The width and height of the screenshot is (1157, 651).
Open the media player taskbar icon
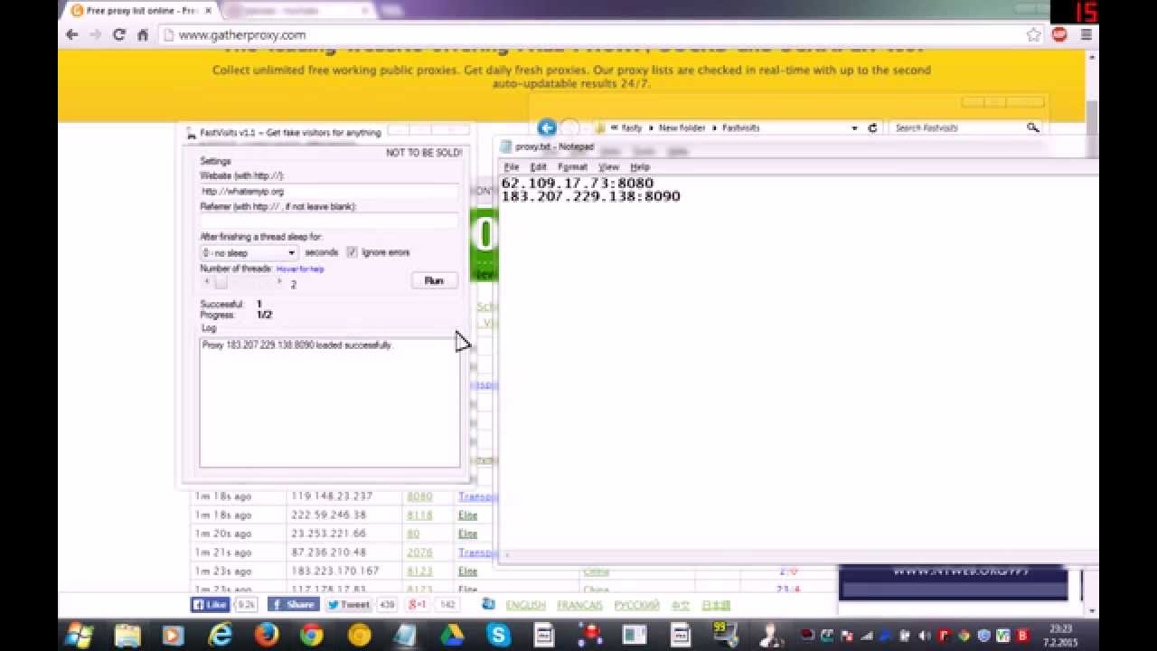click(x=173, y=635)
